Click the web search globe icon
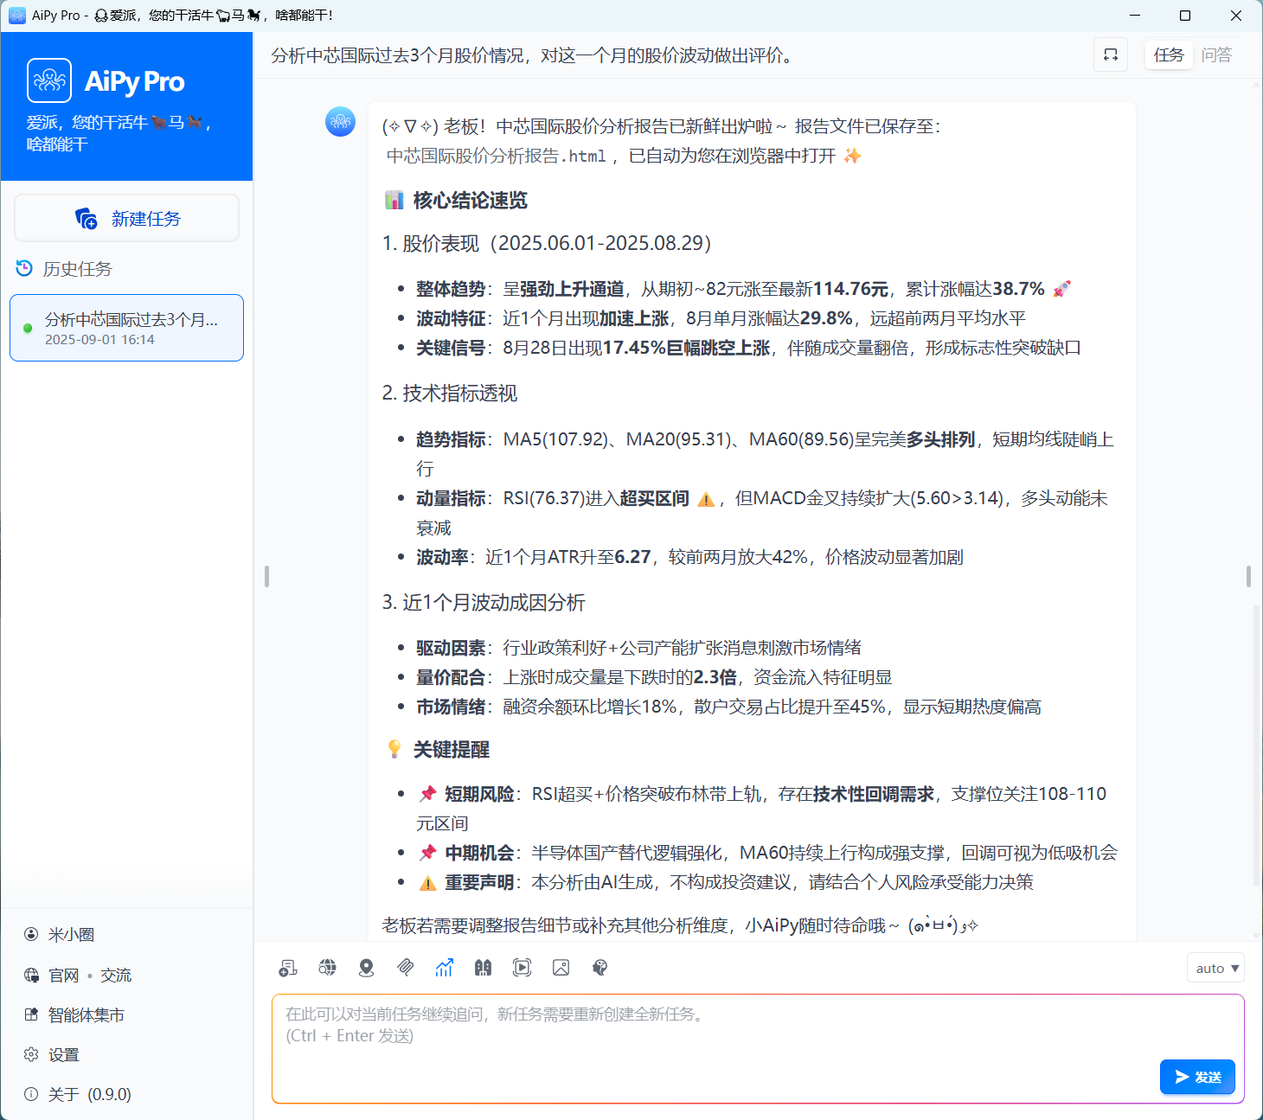Screen dimensions: 1263x1120 327,968
